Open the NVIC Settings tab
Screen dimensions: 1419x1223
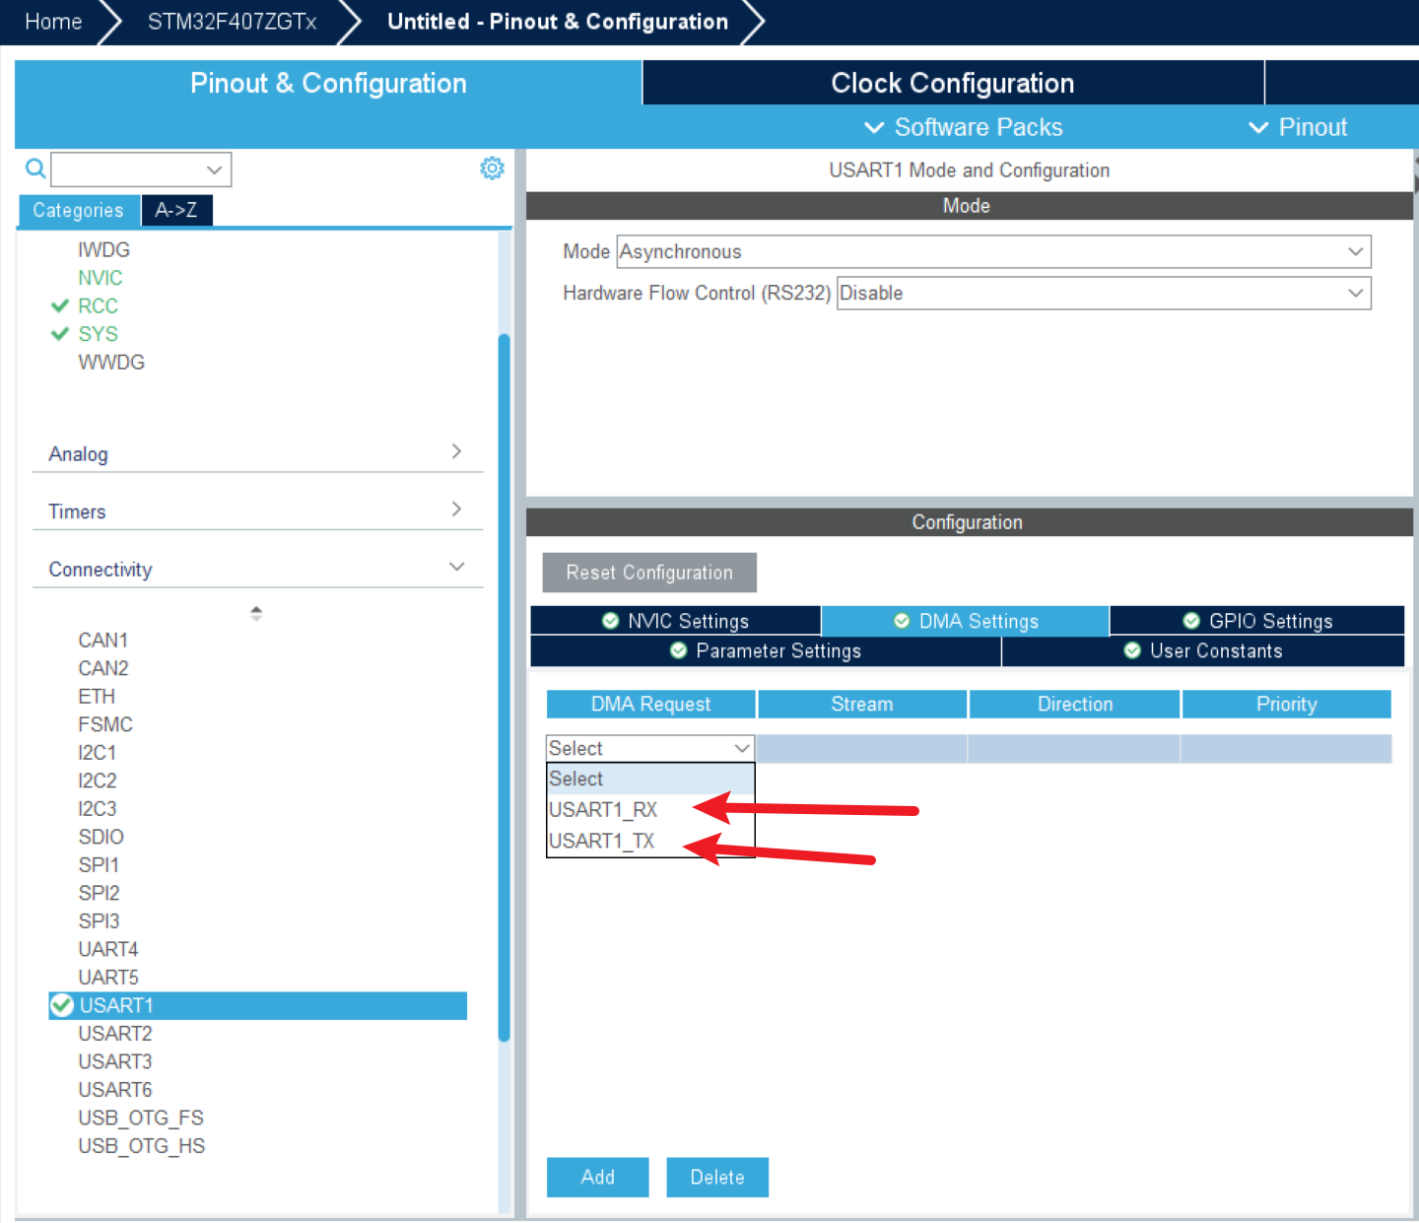click(x=676, y=621)
